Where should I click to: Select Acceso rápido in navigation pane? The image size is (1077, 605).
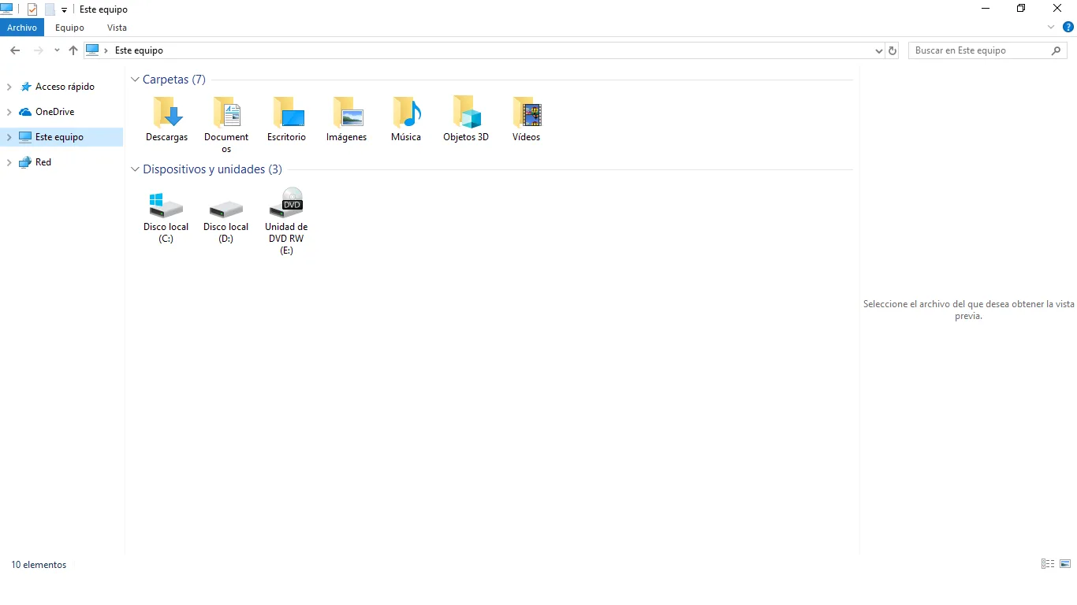[65, 87]
